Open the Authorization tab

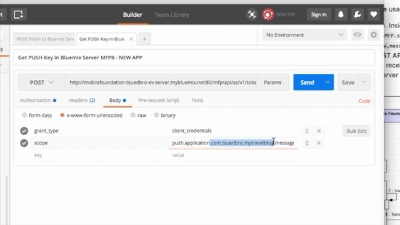click(38, 100)
